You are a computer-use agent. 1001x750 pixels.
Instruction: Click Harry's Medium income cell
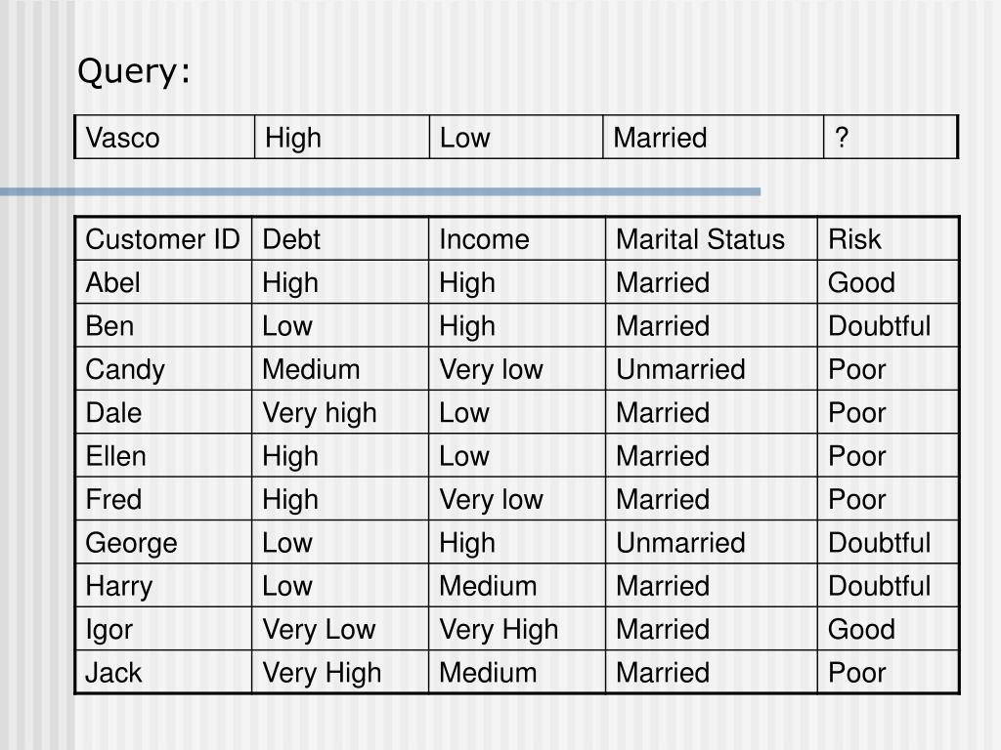(517, 586)
